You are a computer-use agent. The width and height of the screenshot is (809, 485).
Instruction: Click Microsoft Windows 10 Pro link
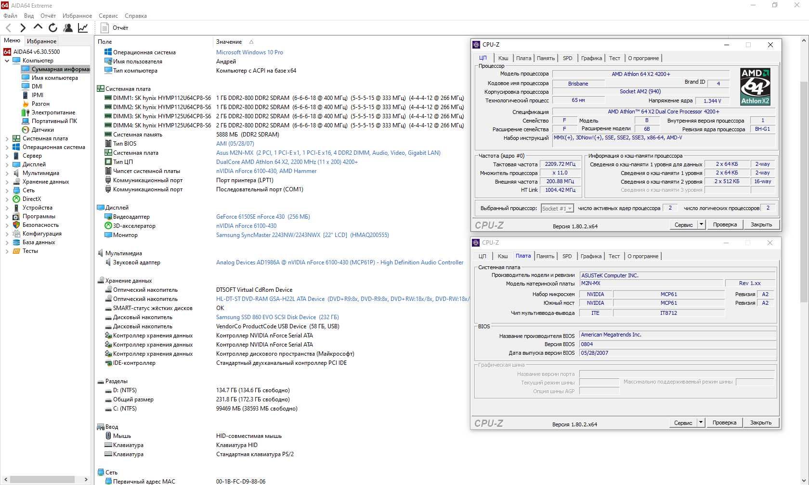coord(249,52)
